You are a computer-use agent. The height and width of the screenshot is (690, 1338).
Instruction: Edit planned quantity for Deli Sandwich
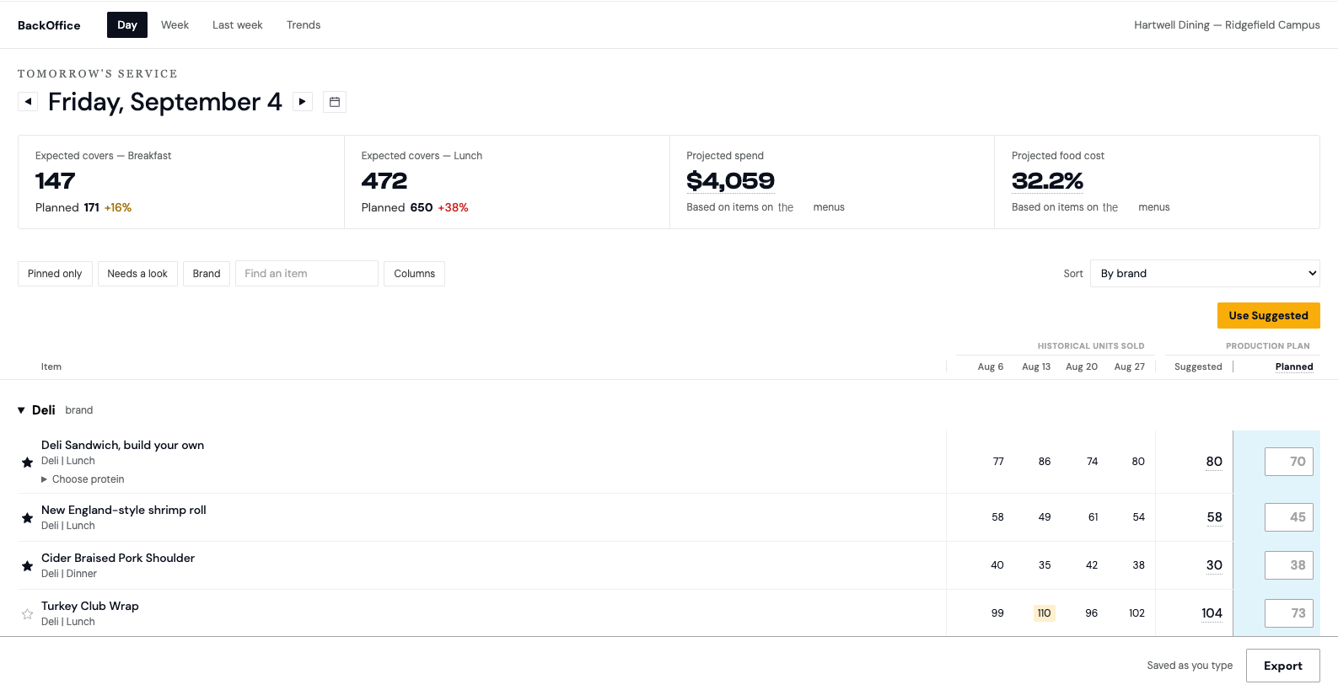pyautogui.click(x=1289, y=462)
